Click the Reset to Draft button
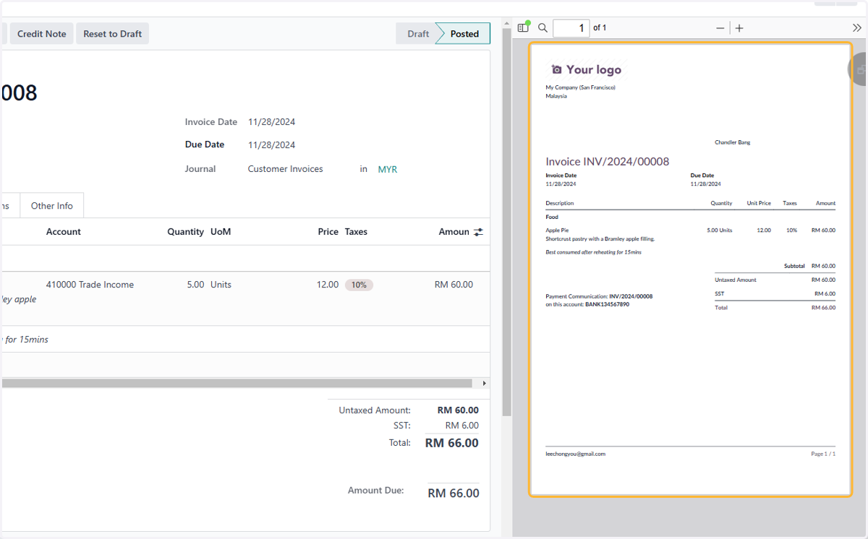 pyautogui.click(x=112, y=34)
